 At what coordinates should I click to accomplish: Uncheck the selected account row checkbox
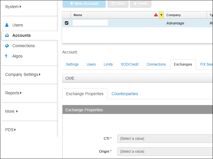click(x=67, y=23)
